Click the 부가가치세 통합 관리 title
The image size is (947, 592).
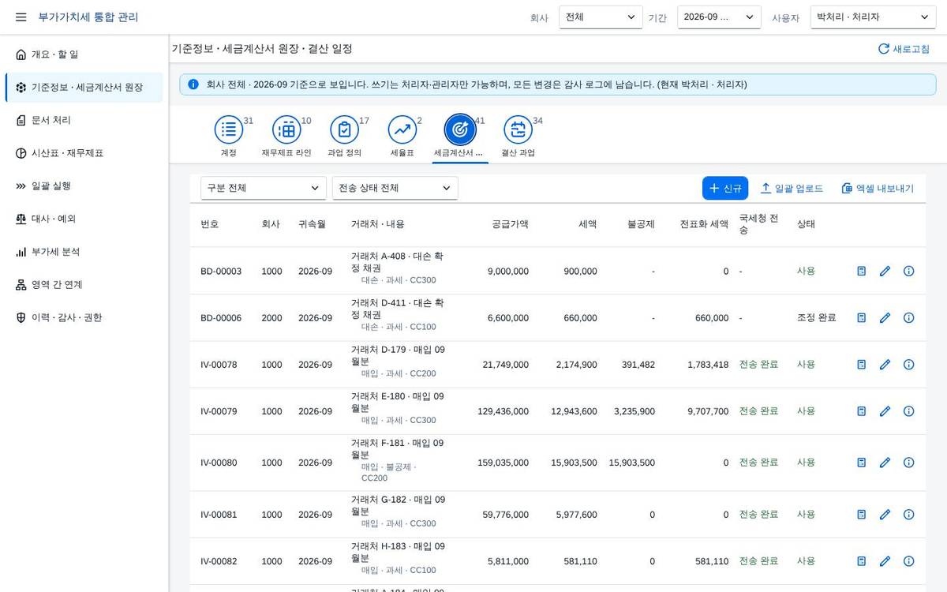pos(88,17)
